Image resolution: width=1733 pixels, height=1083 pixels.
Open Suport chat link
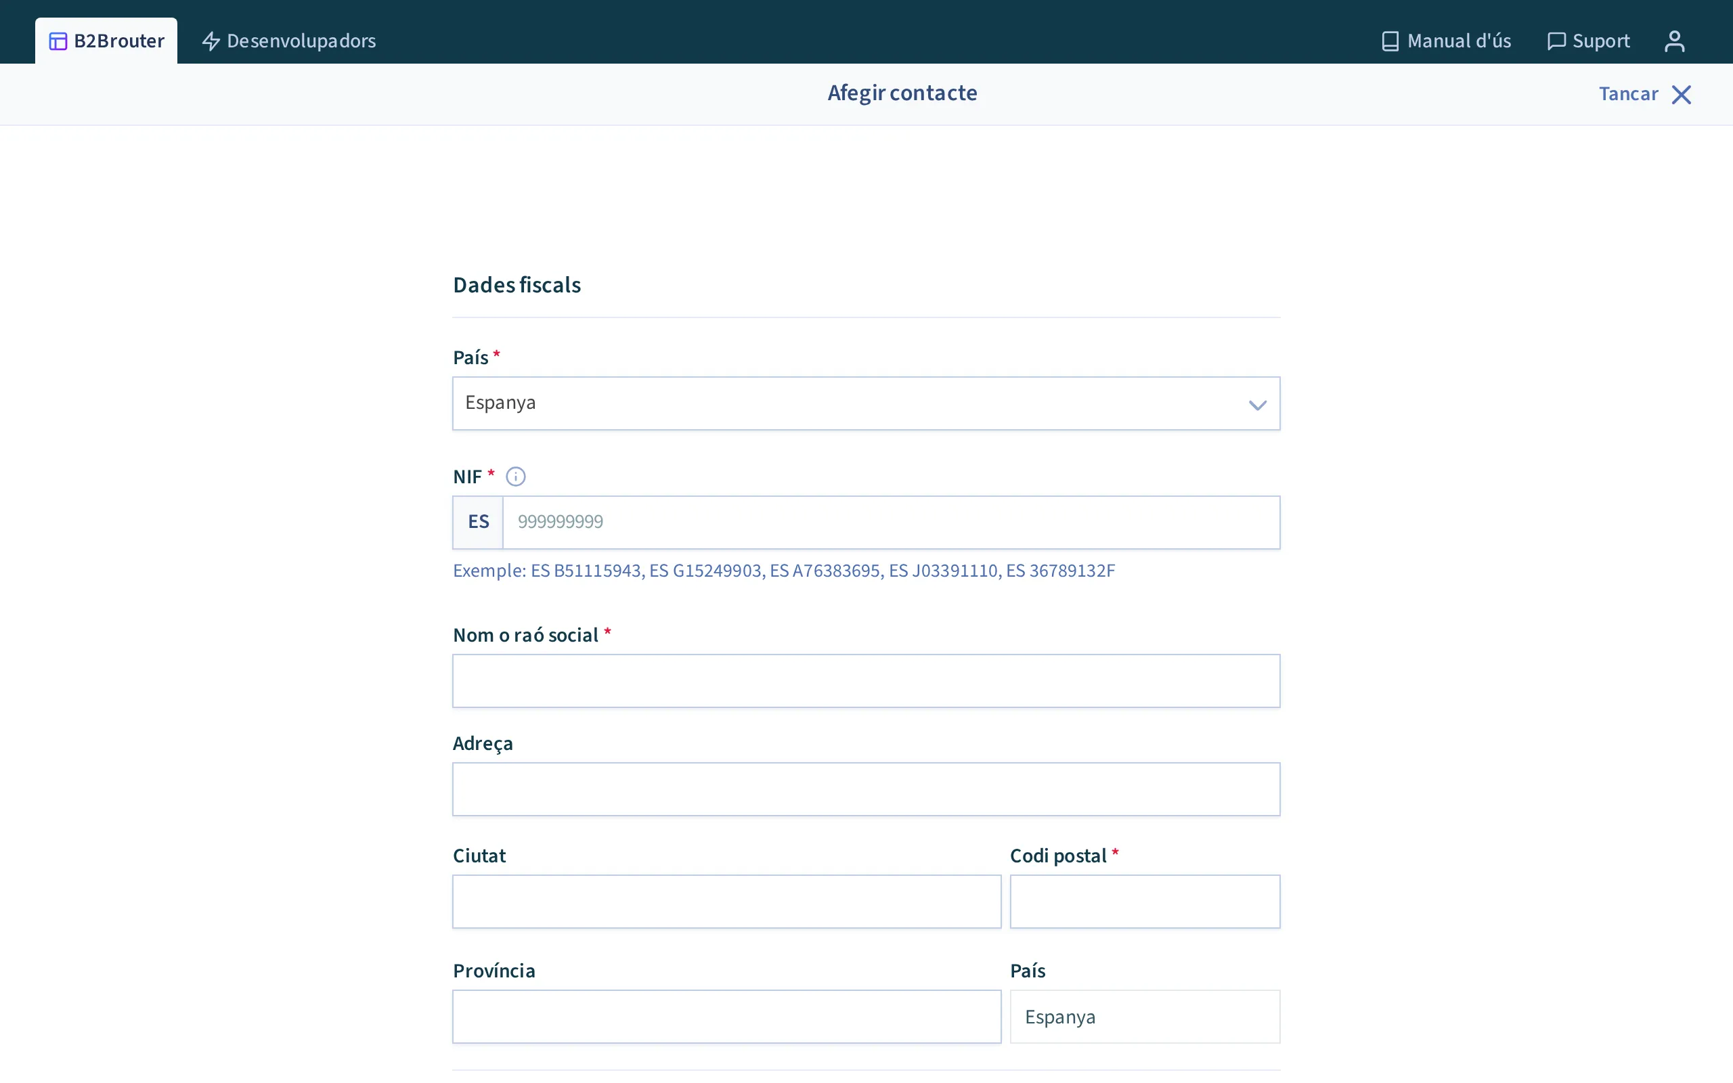[x=1588, y=41]
